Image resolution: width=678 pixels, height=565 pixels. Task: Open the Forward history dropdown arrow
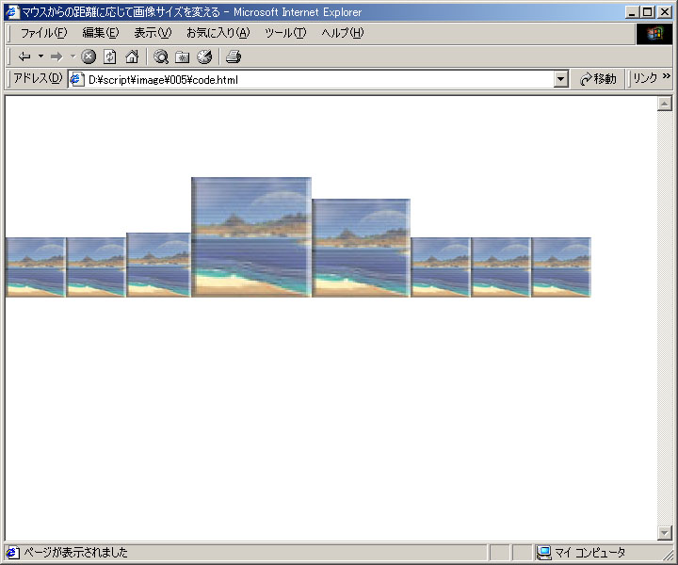point(73,56)
